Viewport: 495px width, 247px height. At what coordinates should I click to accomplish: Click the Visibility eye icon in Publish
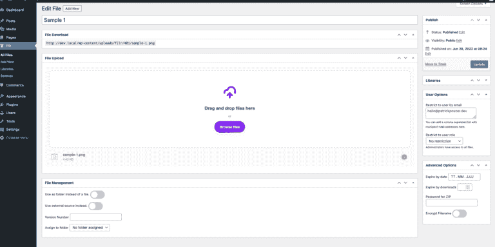coord(427,41)
